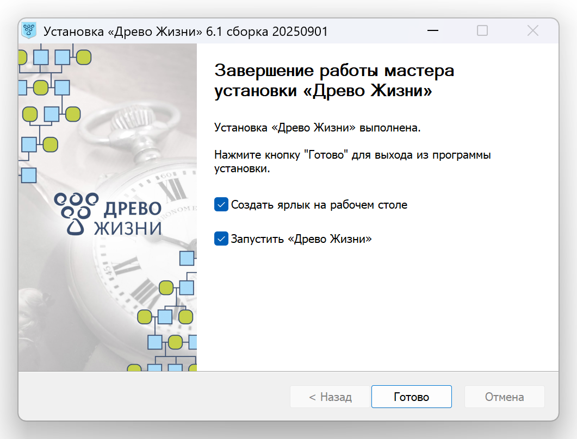Click the 'Готово' button to finish

[x=412, y=397]
